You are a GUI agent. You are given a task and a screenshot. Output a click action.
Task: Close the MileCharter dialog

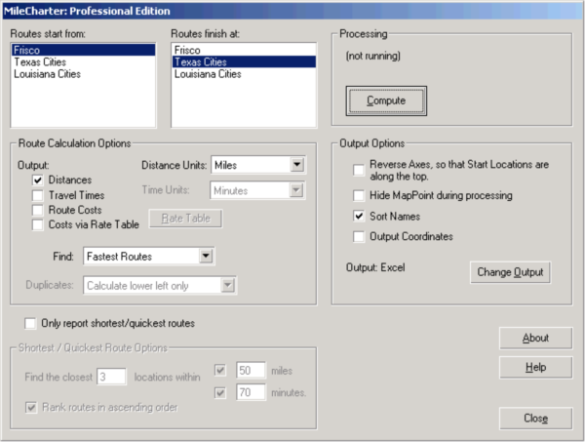pyautogui.click(x=535, y=419)
